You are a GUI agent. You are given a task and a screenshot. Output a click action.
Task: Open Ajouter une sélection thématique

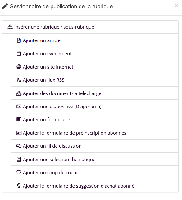coord(95,159)
